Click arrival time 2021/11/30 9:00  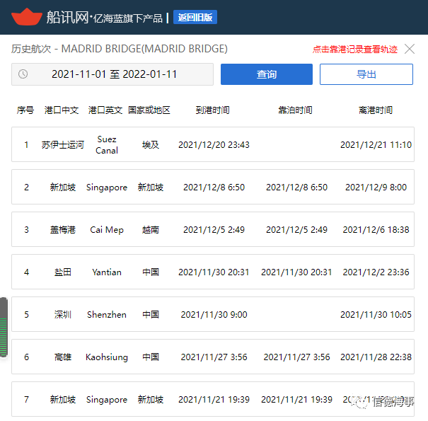coord(214,315)
